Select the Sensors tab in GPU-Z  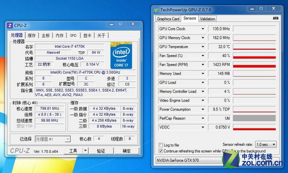pyautogui.click(x=189, y=18)
